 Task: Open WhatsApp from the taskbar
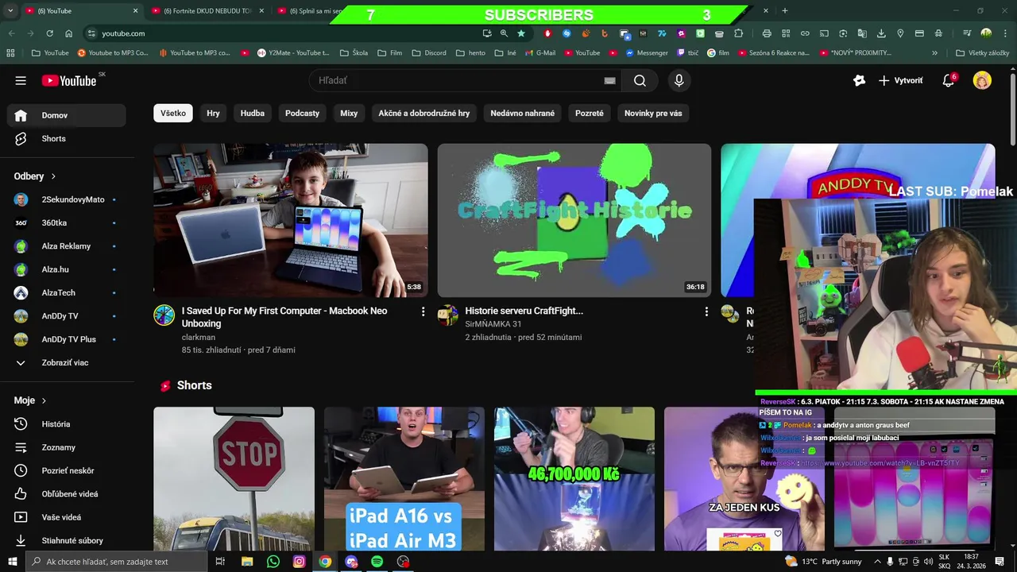[x=273, y=562]
